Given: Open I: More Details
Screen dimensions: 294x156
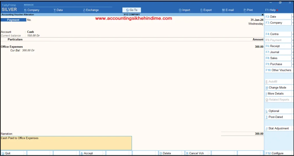Looking at the screenshot, I should 278,93.
